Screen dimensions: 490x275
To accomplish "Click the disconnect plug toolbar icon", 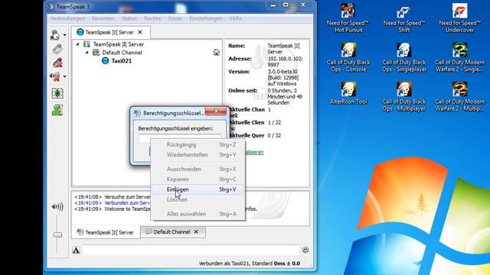I will pos(57,49).
